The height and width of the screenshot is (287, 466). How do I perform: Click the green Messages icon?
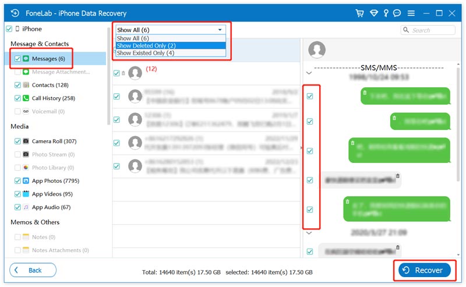26,59
